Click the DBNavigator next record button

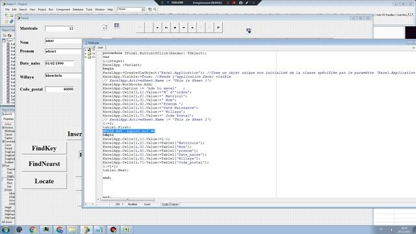(157, 27)
